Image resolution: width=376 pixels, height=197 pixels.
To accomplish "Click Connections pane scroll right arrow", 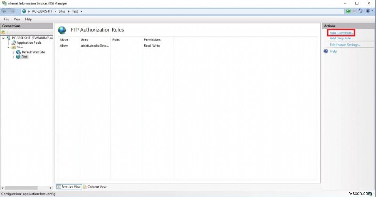I will [50, 188].
